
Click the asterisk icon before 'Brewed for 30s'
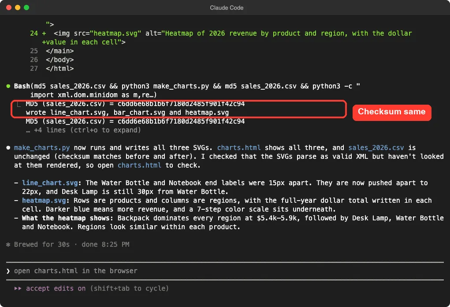click(x=8, y=245)
